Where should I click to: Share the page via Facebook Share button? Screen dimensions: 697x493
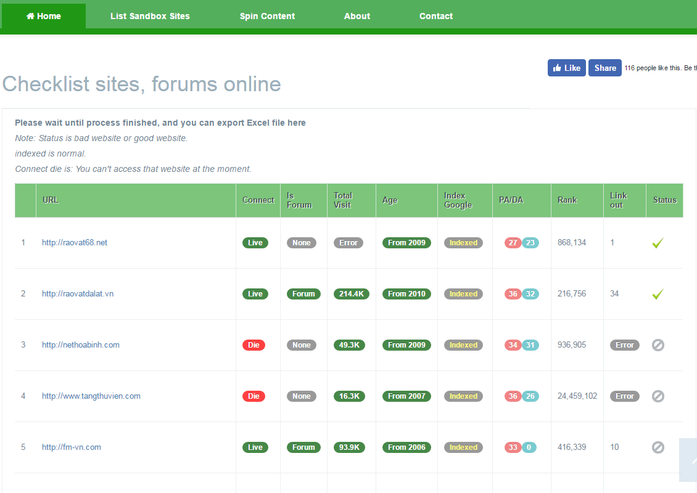(x=604, y=68)
